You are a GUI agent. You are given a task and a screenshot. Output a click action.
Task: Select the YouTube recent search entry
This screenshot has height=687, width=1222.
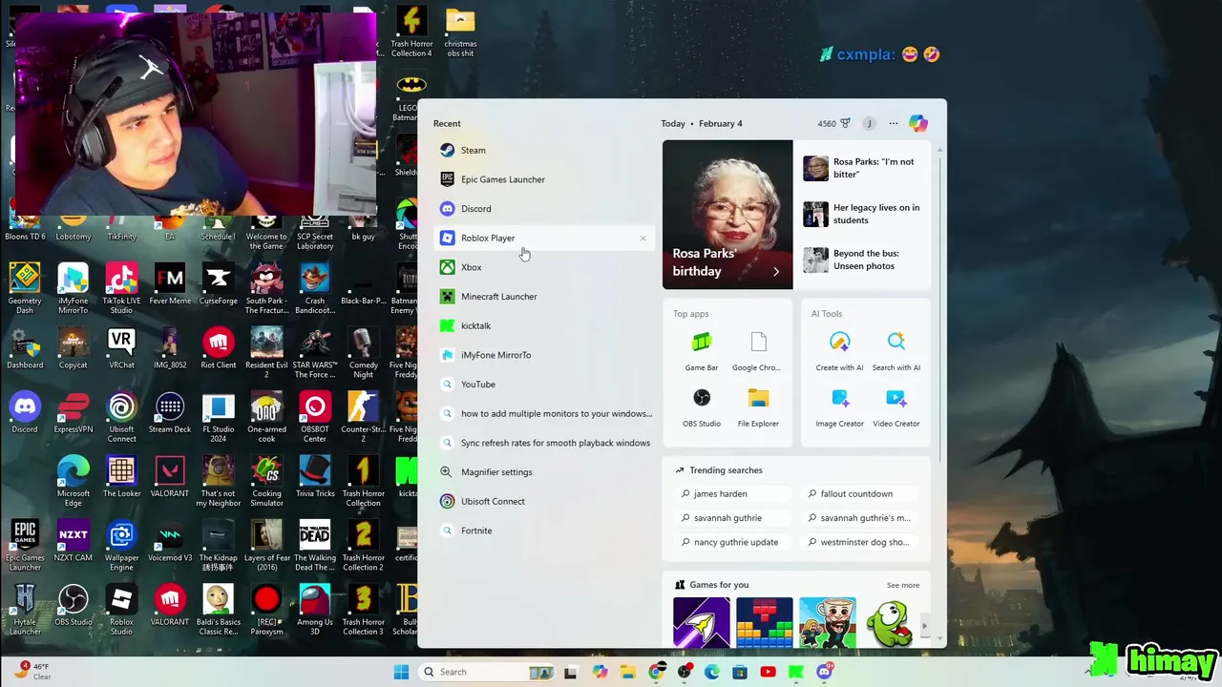click(544, 385)
